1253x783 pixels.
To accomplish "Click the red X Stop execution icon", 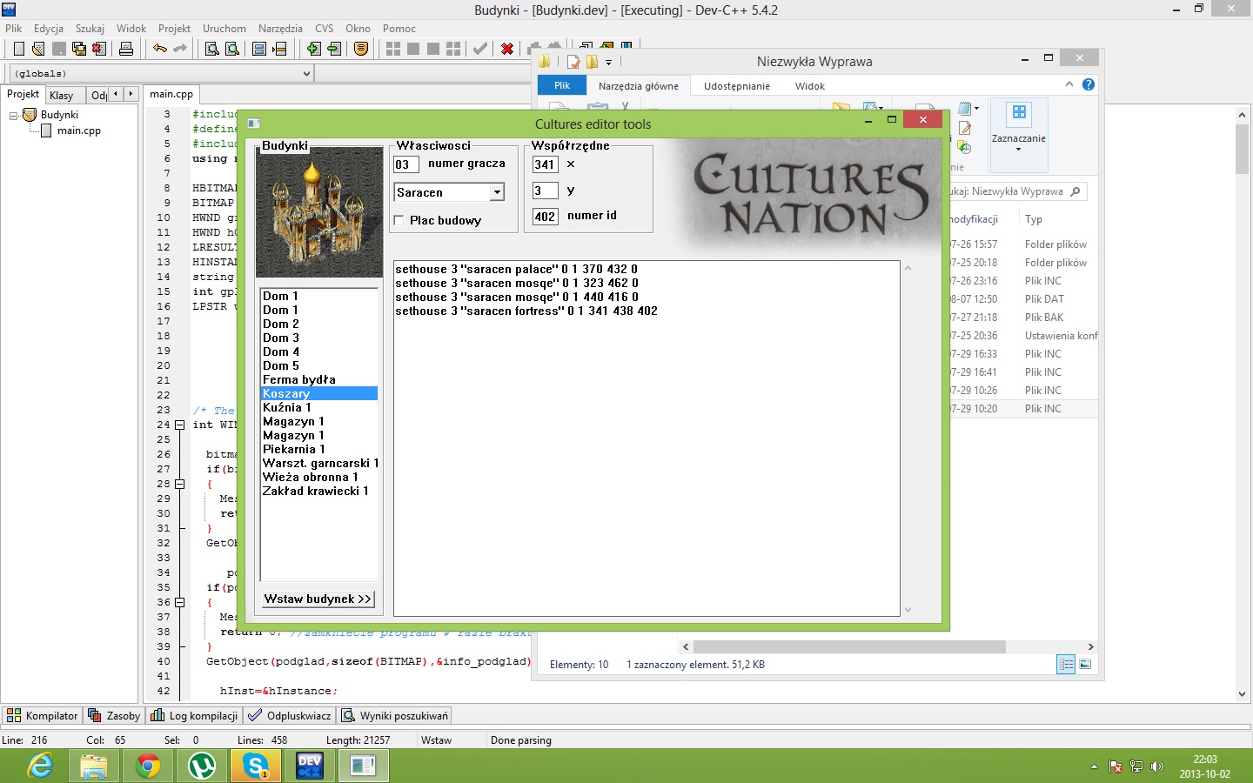I will click(x=507, y=49).
